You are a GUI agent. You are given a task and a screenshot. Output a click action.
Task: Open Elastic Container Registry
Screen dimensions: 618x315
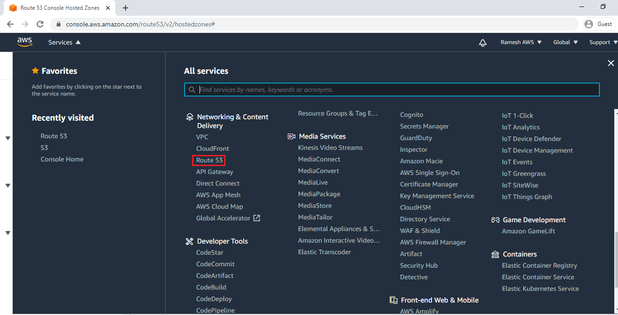[x=539, y=265]
